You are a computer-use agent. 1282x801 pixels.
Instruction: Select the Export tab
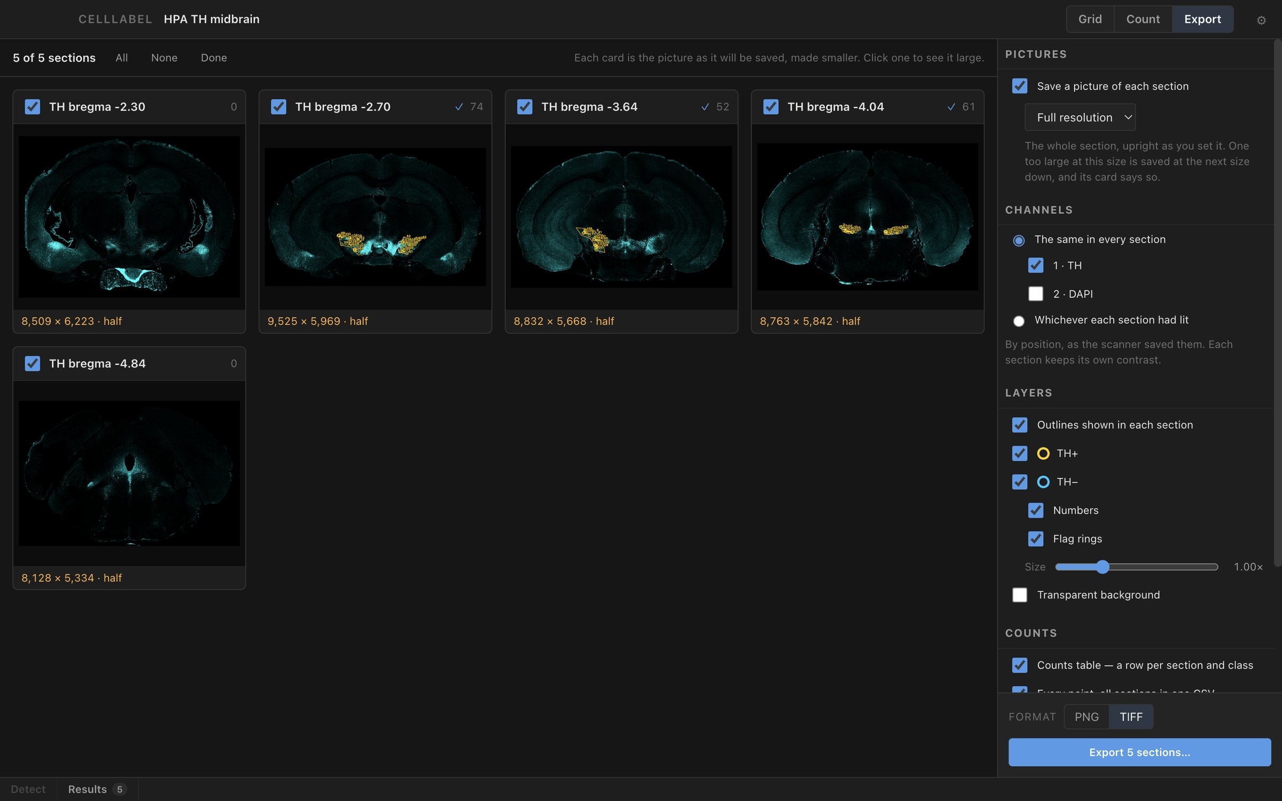click(1202, 19)
